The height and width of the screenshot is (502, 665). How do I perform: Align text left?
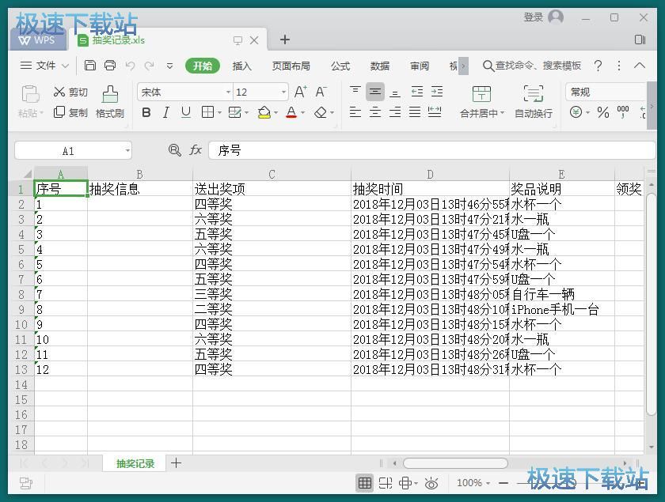tap(355, 111)
